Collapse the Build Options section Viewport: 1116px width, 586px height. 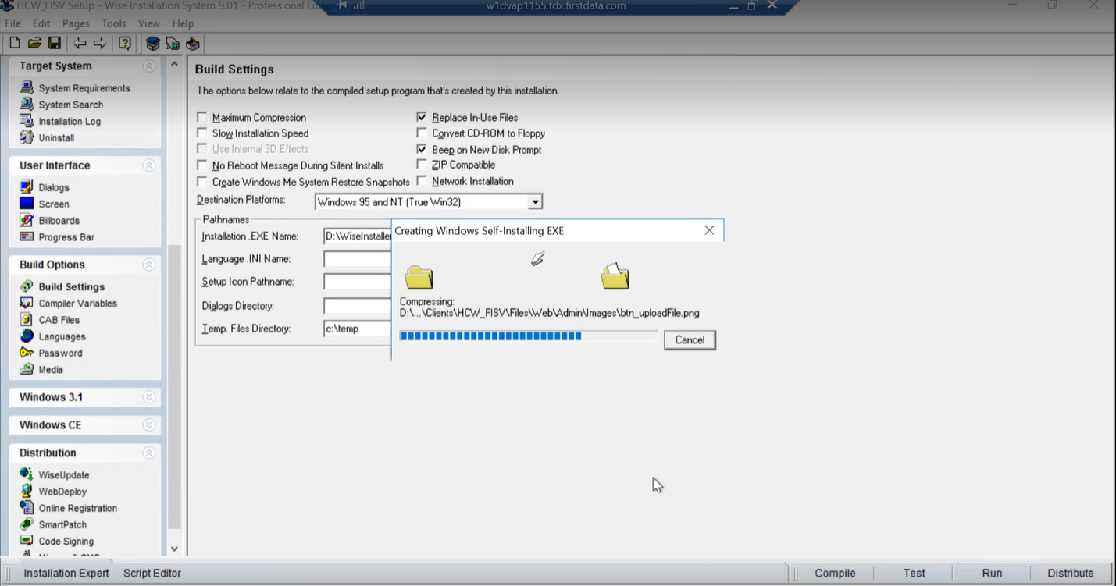(x=149, y=265)
